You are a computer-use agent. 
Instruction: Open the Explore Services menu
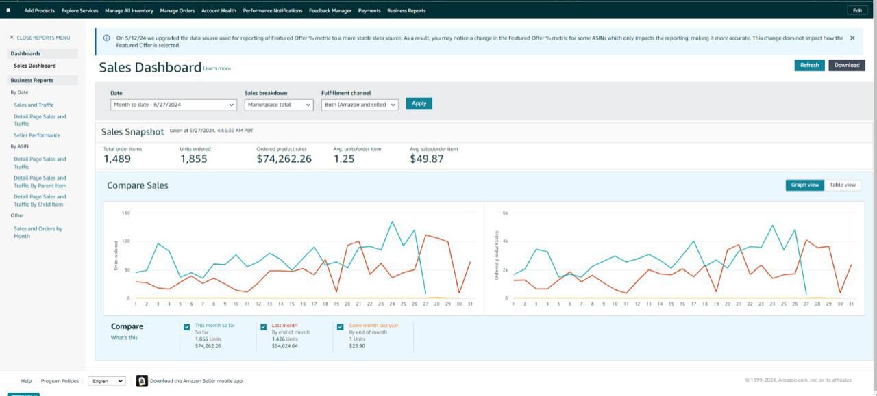(x=79, y=11)
